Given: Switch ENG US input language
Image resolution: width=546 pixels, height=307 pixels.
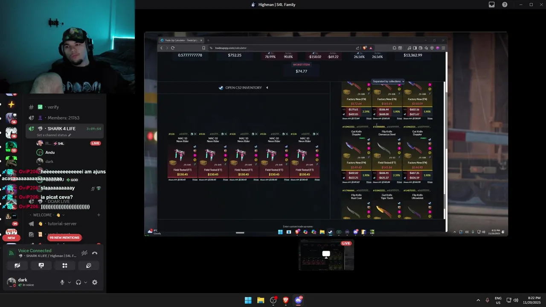Looking at the screenshot, I should pos(498,300).
